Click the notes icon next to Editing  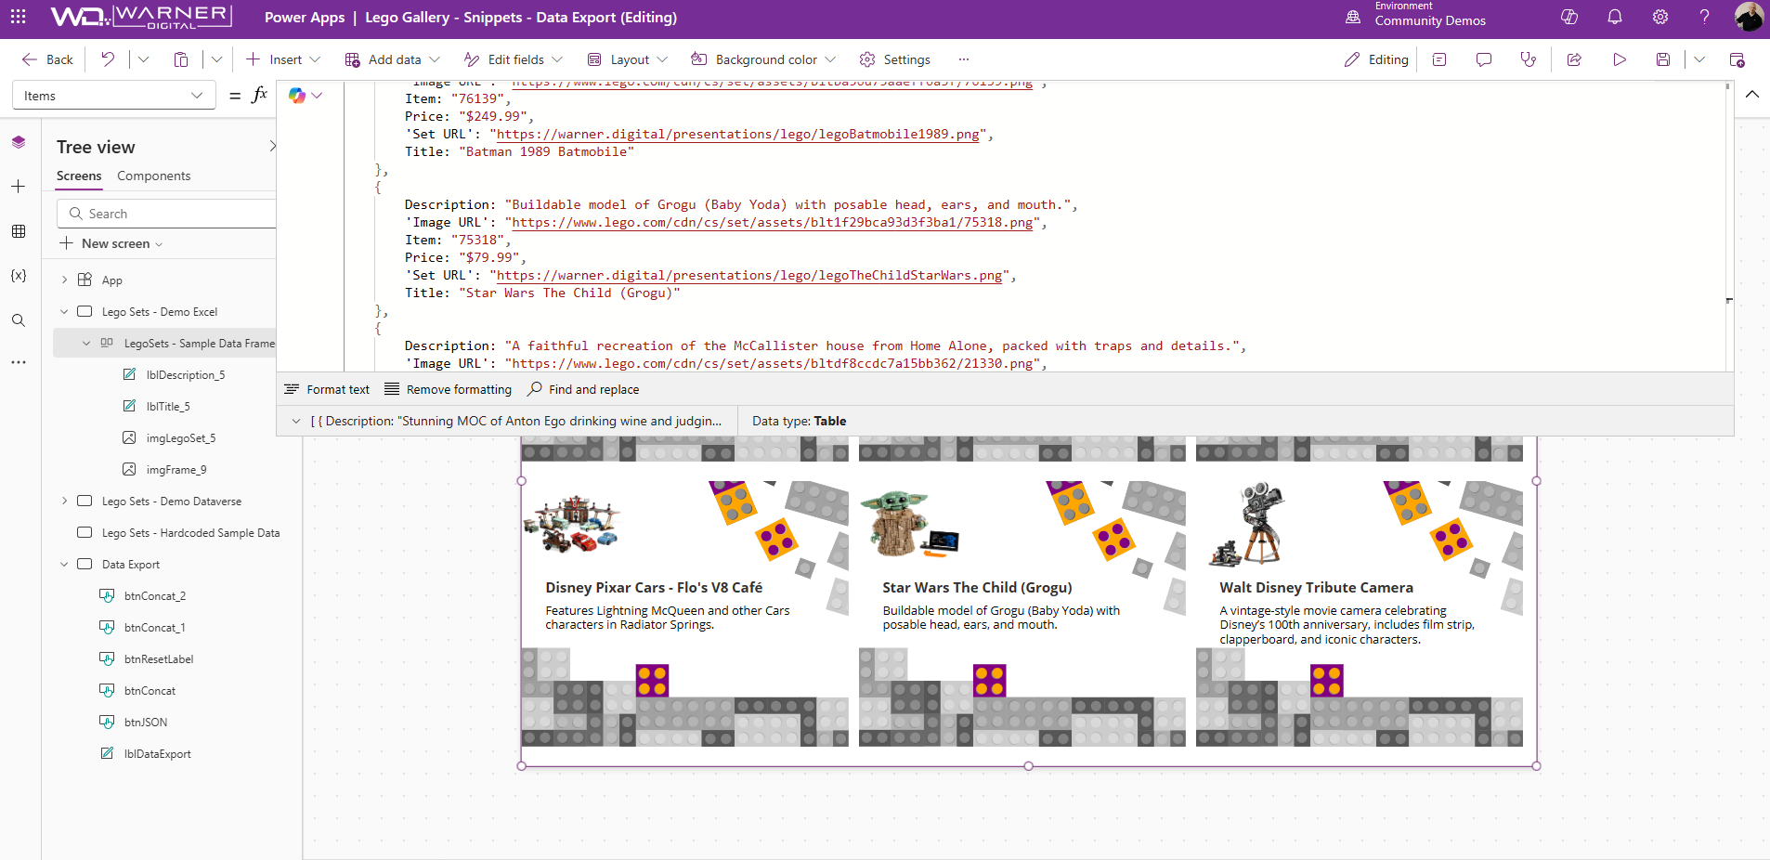coord(1439,59)
